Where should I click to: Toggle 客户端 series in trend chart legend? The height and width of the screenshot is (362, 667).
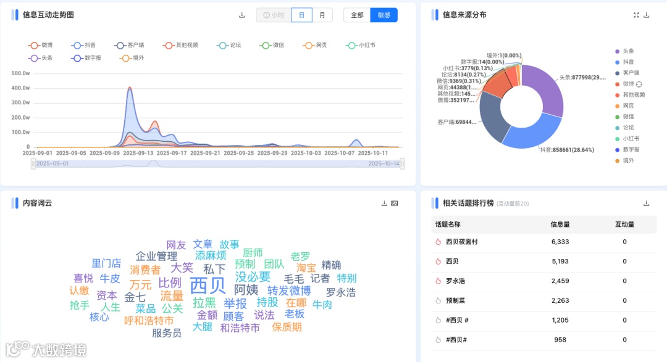tap(129, 45)
